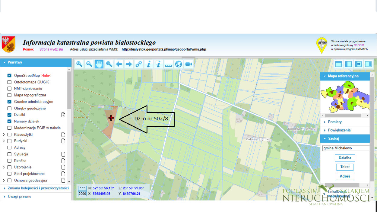The height and width of the screenshot is (212, 377).
Task: Open the red >Info< OpenStreetMap link
Action: coord(46,75)
